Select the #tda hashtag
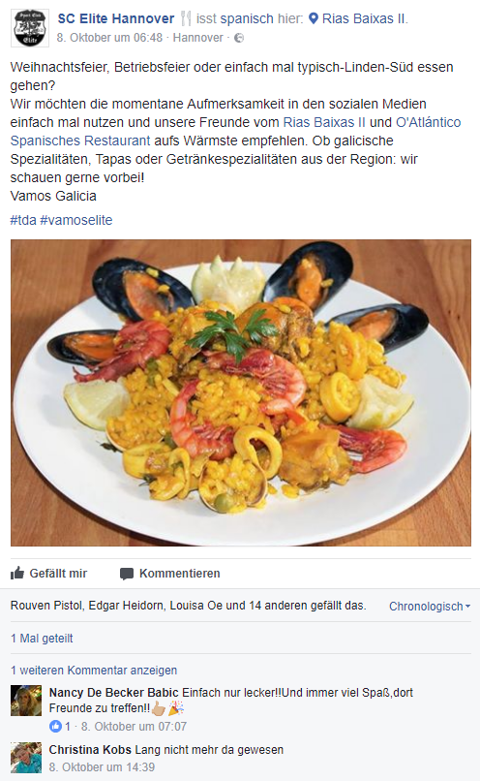The width and height of the screenshot is (480, 781). pyautogui.click(x=23, y=220)
